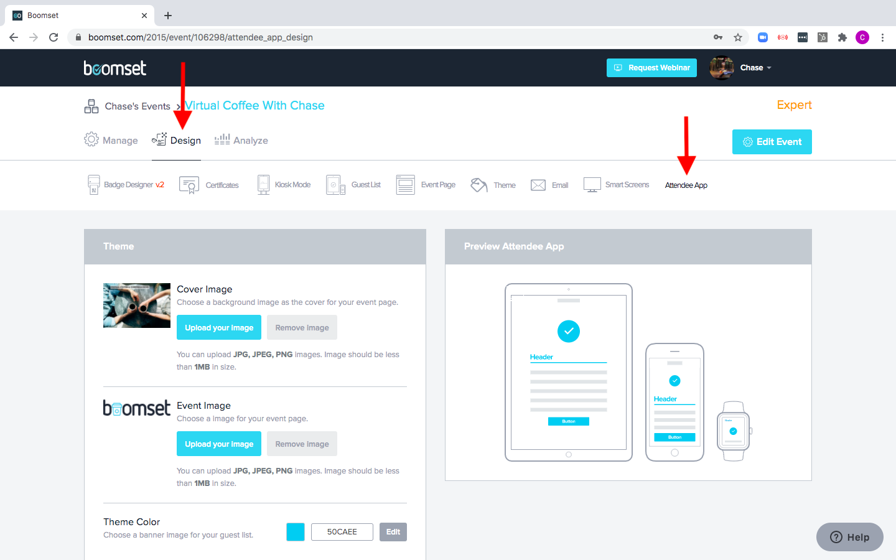This screenshot has height=560, width=896.
Task: Open the Help widget
Action: pos(850,537)
